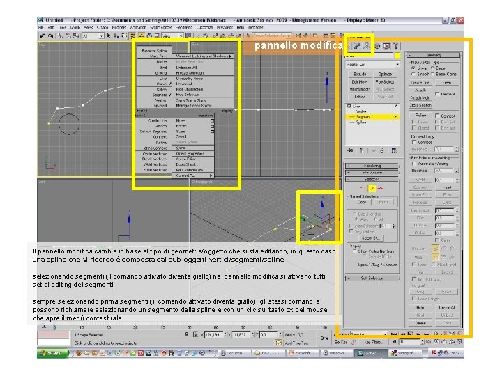The image size is (502, 376).
Task: Open the Utilities hammer panel tab
Action: click(396, 47)
